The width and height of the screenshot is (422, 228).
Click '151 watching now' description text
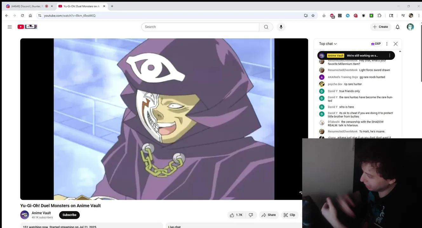pyautogui.click(x=35, y=227)
